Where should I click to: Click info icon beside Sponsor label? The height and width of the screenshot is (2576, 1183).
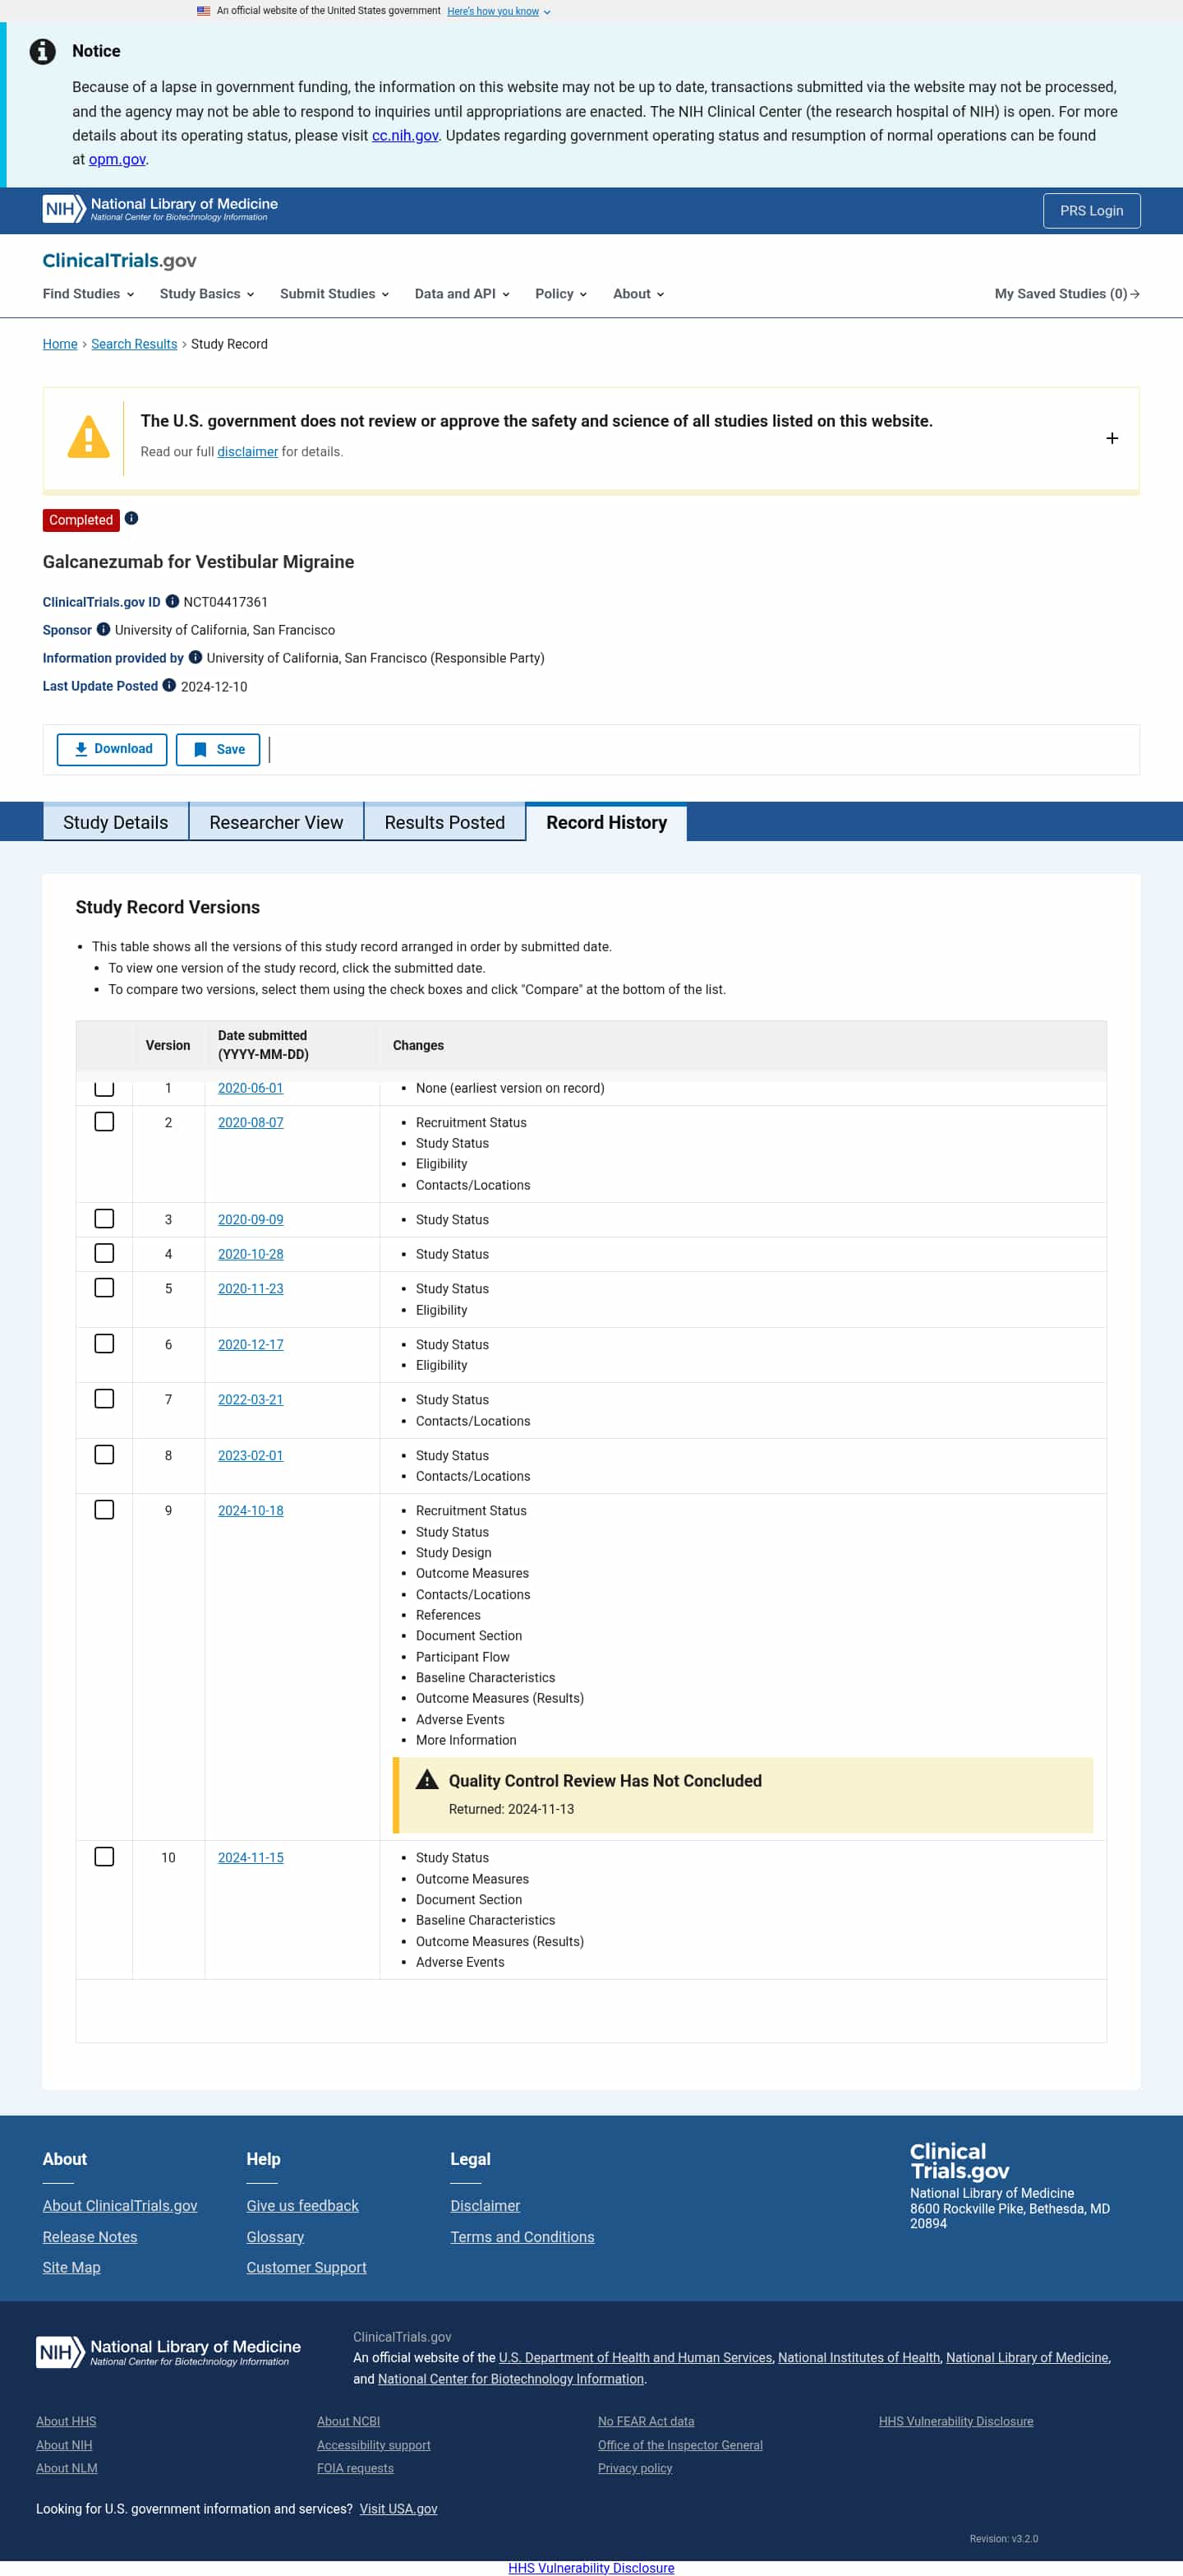pos(103,629)
